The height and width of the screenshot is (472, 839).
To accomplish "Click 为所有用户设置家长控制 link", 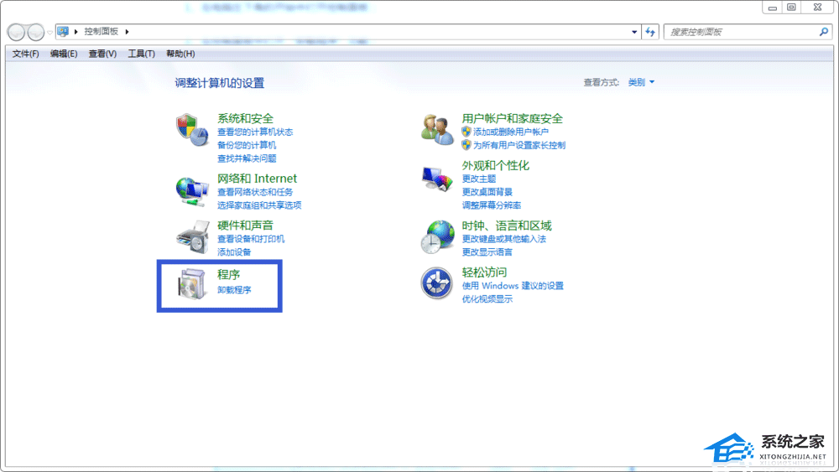I will tap(519, 145).
